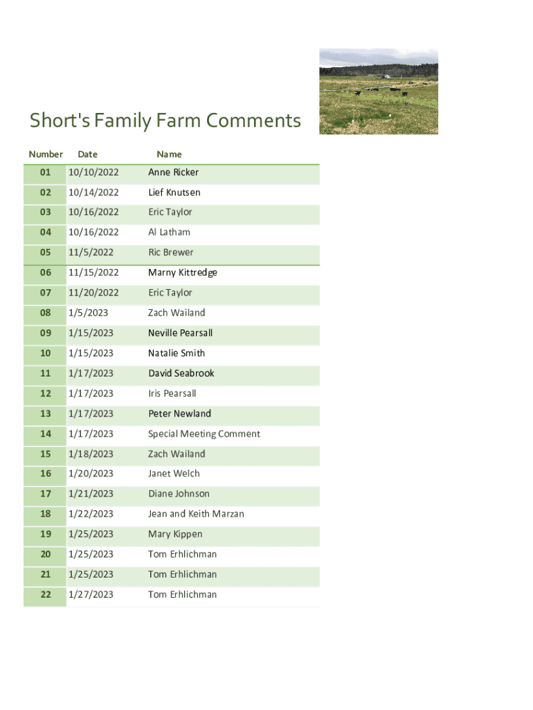Click the date 10/10/2022
Viewport: 533px width, 710px height.
point(93,172)
